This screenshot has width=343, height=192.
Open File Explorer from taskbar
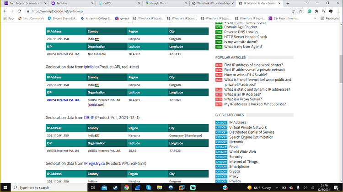click(160, 187)
